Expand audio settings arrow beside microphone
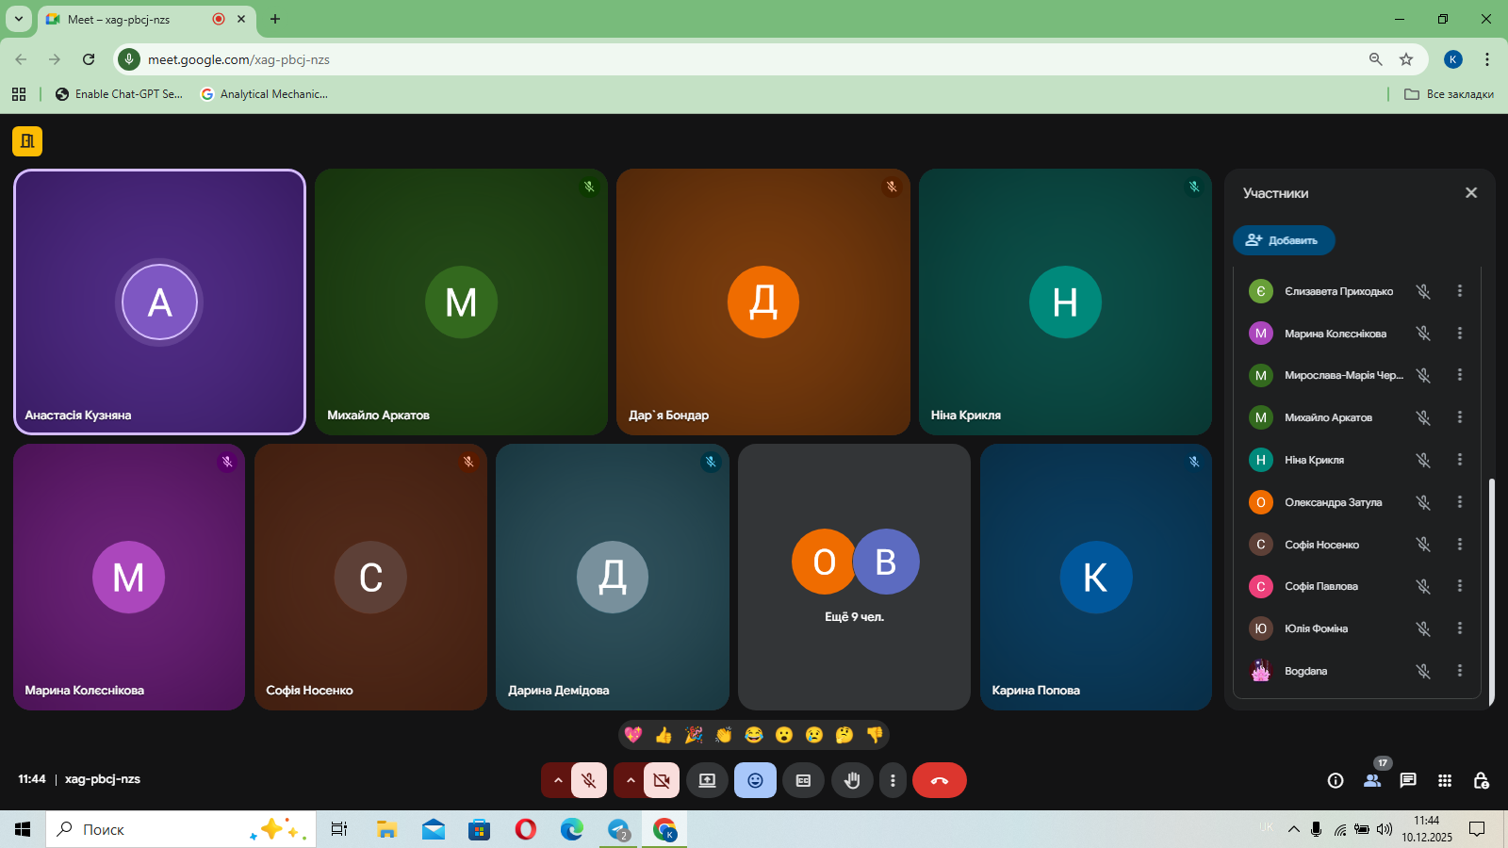Image resolution: width=1508 pixels, height=848 pixels. tap(558, 780)
